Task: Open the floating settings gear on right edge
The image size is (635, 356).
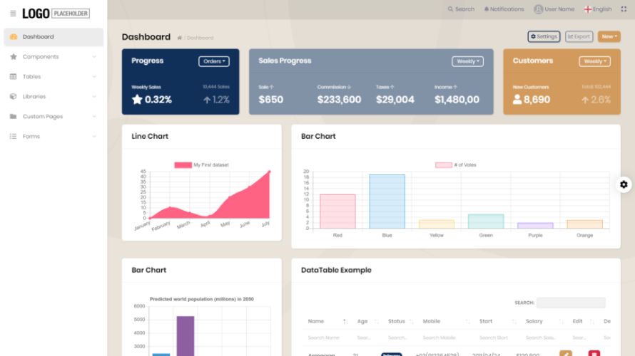Action: 624,184
